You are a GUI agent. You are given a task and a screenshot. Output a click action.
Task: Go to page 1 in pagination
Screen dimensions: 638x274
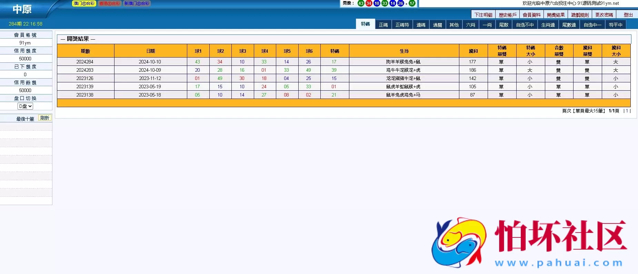pyautogui.click(x=627, y=111)
